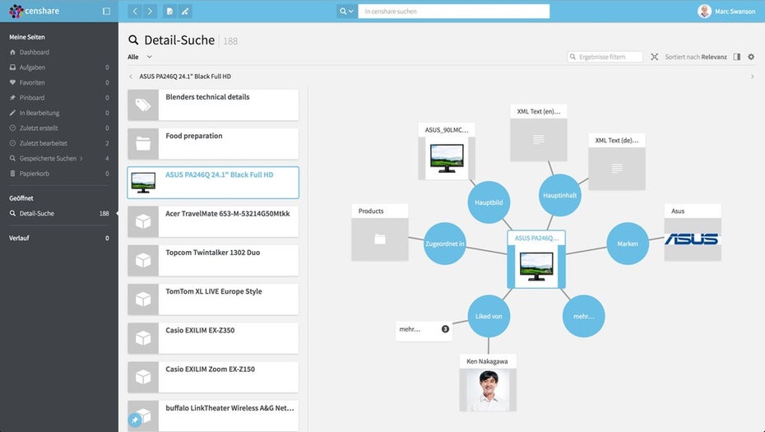Open the ASUS_90LMC image node
This screenshot has height=432, width=765.
447,151
